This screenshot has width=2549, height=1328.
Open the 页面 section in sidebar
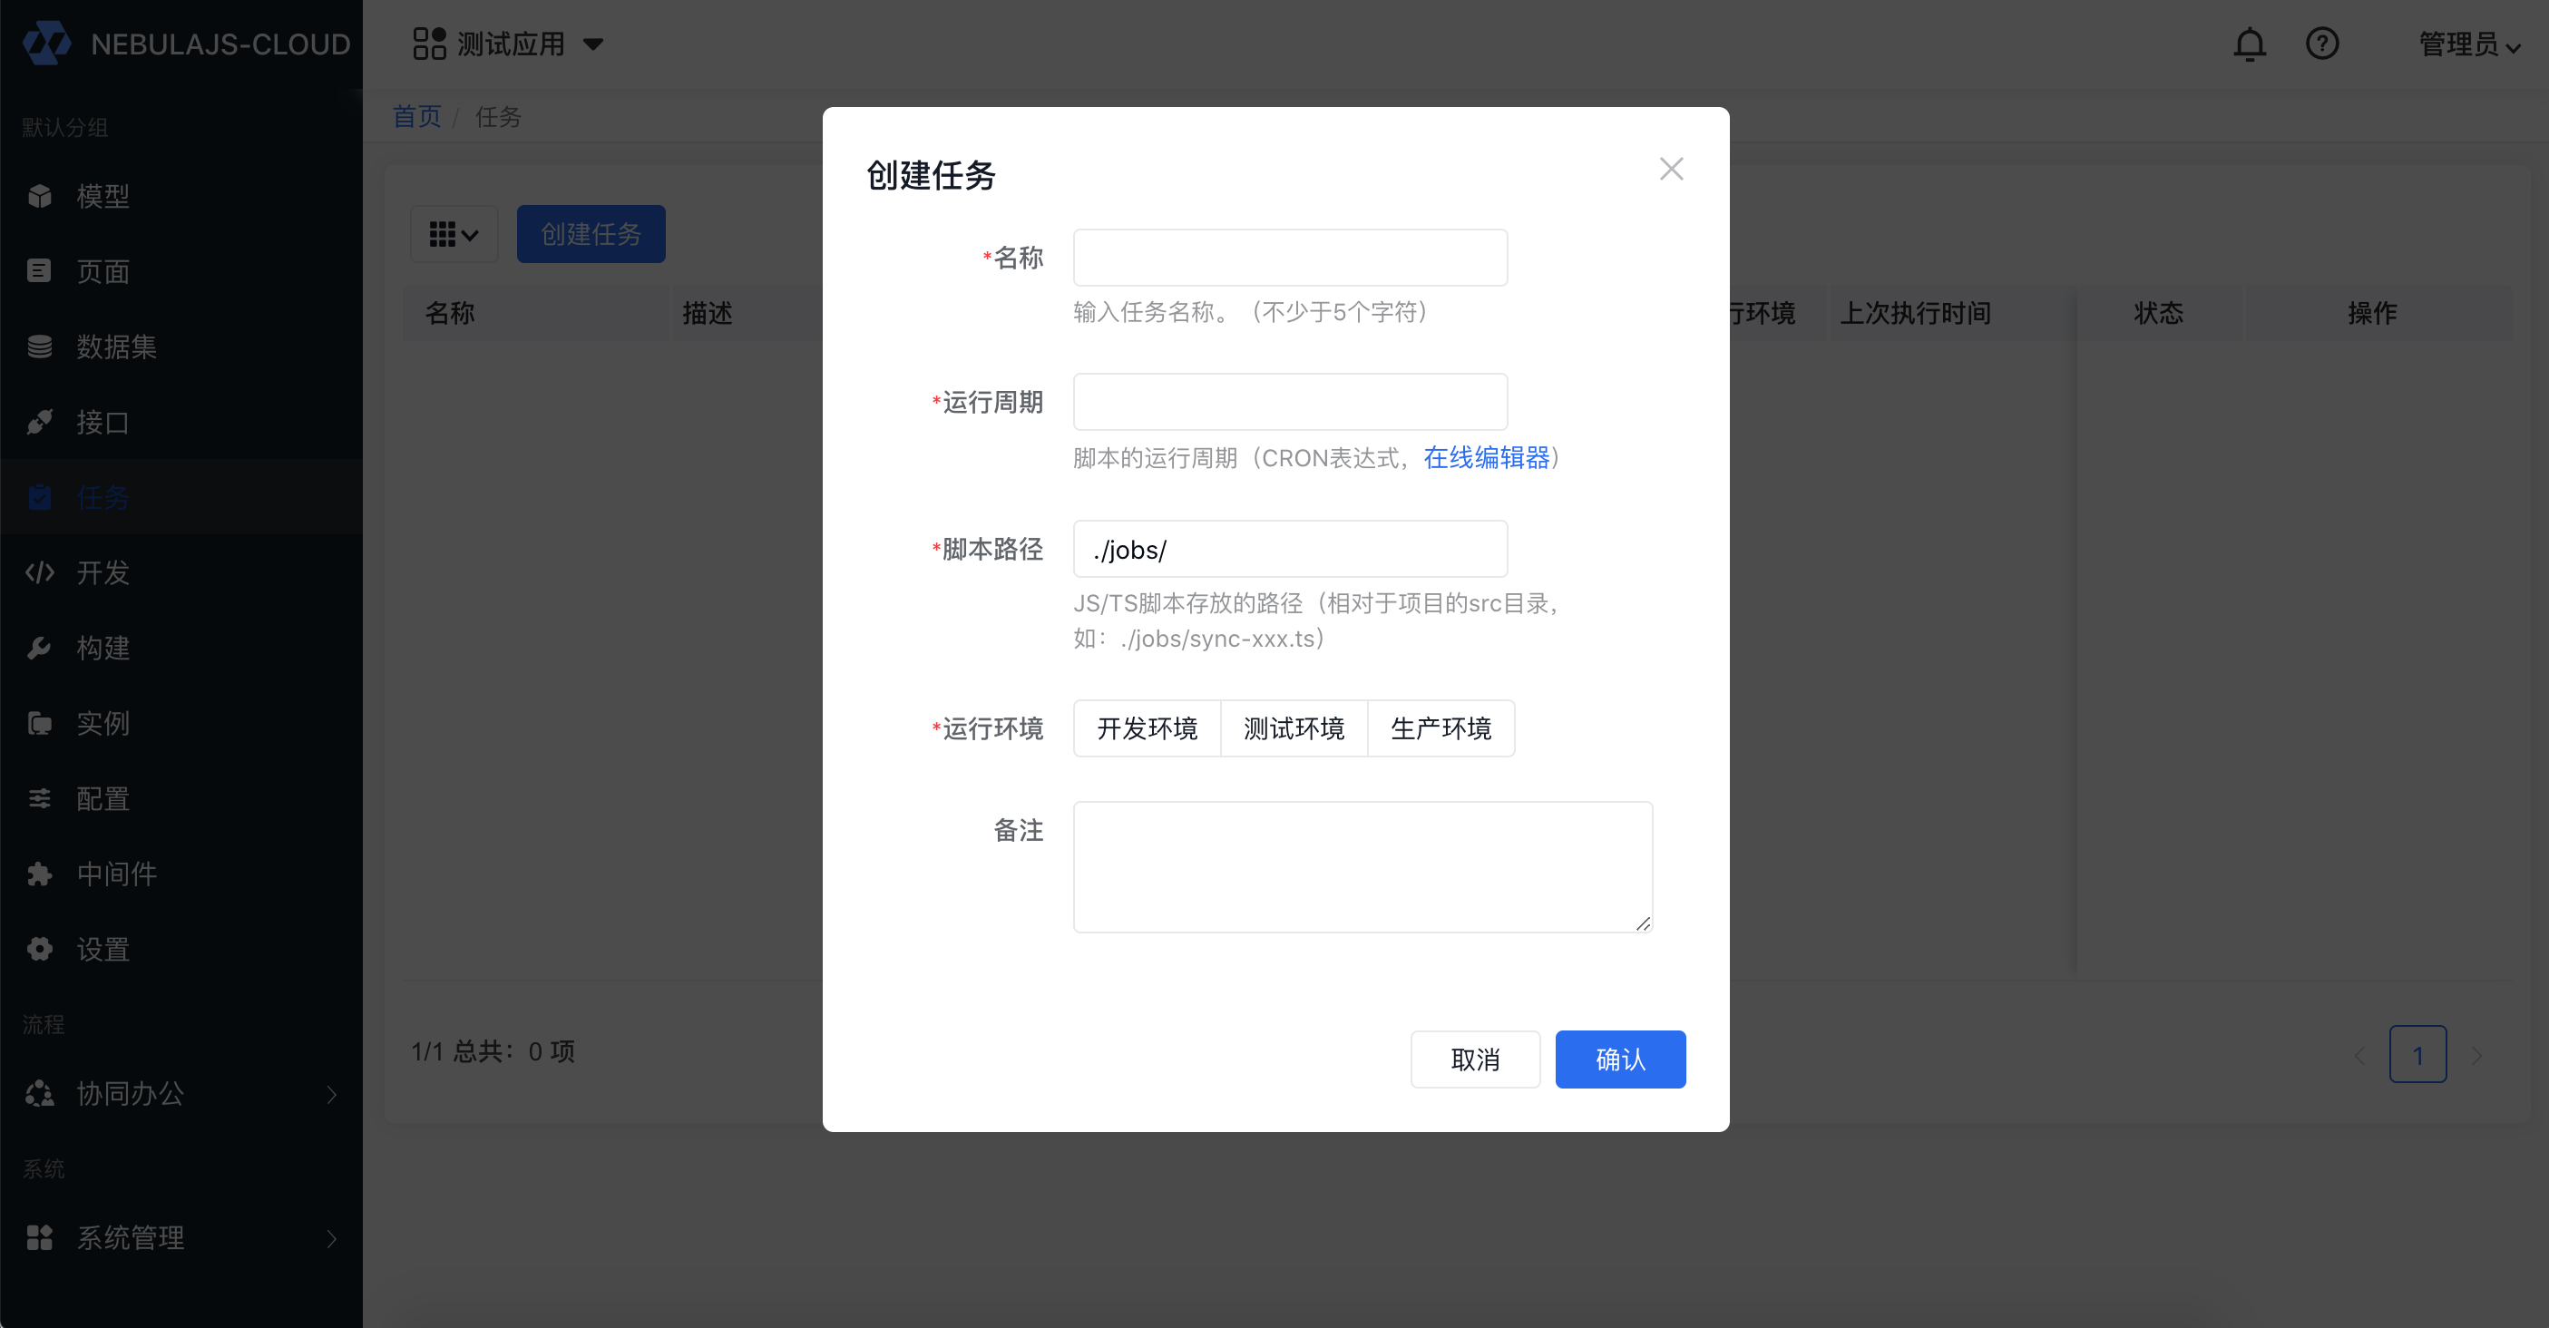(x=102, y=270)
